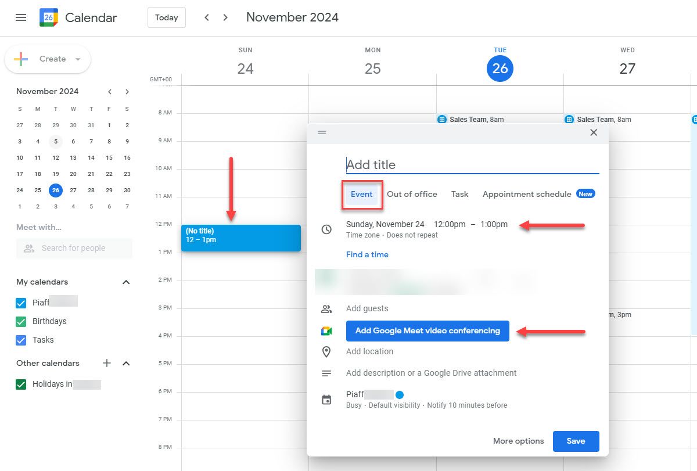Screen dimensions: 697x471
Task: Go to next month in the mini calendar
Action: (x=127, y=91)
